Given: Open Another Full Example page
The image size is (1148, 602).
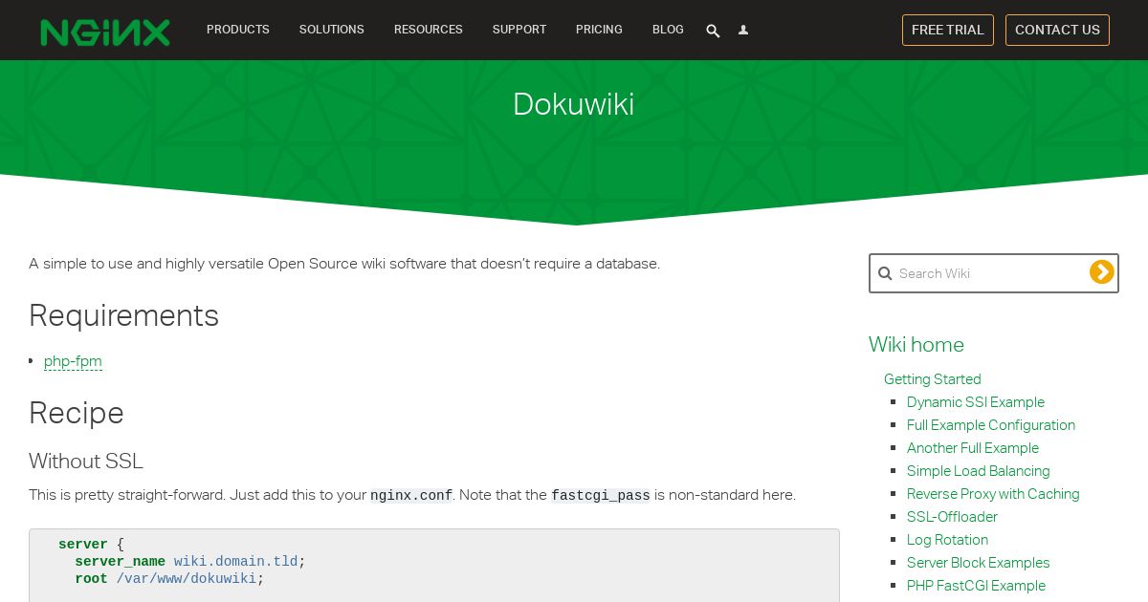Looking at the screenshot, I should click(973, 448).
